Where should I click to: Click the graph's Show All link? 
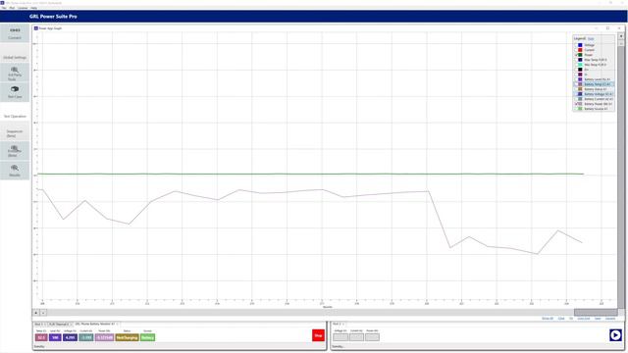coord(548,319)
